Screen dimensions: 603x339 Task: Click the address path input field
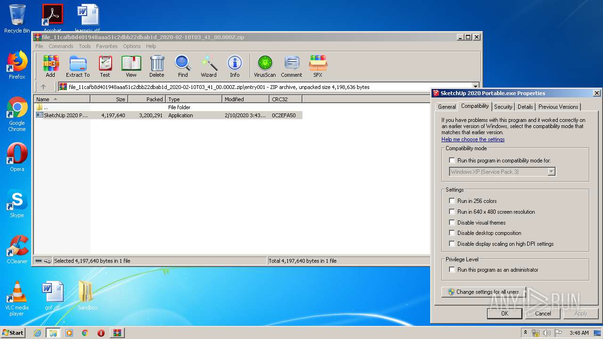point(265,87)
